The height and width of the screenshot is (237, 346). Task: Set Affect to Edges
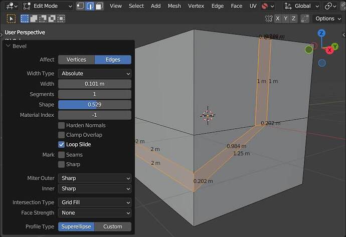pyautogui.click(x=113, y=60)
